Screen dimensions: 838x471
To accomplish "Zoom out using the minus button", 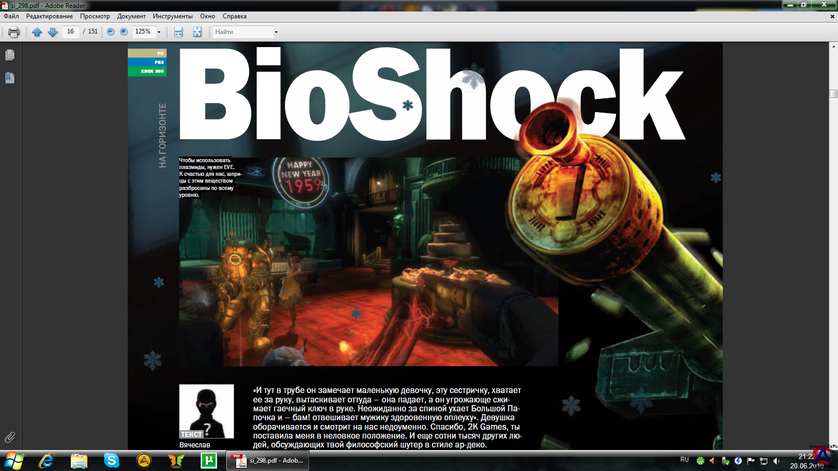I will pyautogui.click(x=111, y=32).
